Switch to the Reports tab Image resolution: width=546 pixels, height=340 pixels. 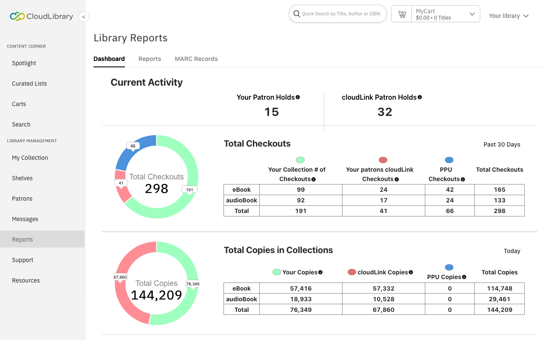[150, 59]
